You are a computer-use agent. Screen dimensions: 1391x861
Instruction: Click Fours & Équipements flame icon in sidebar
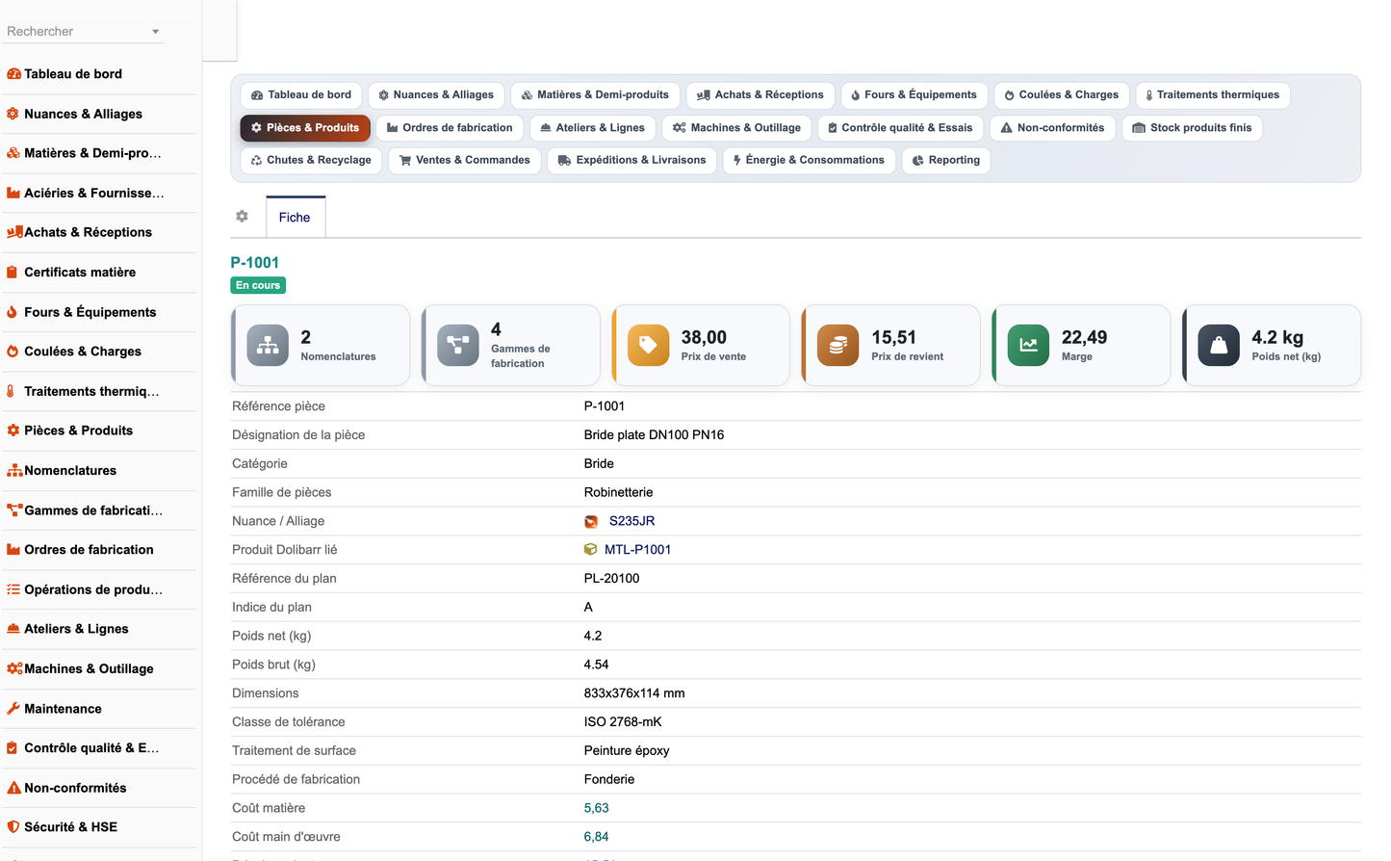point(13,312)
